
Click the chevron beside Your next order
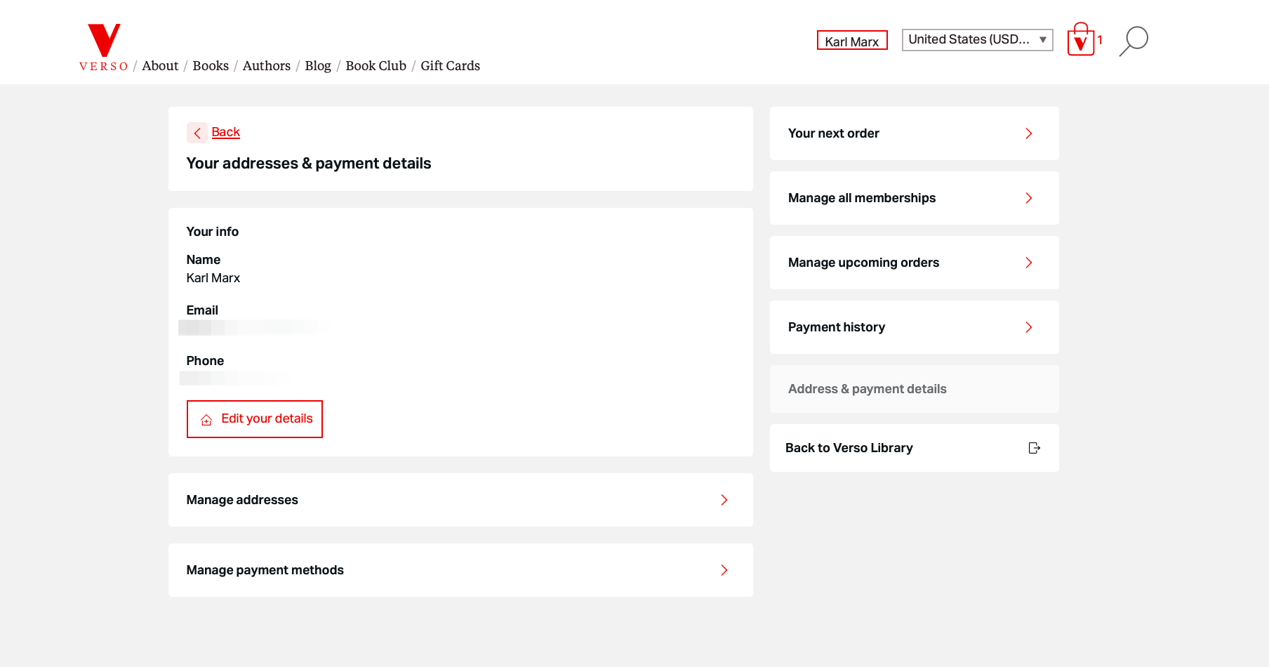(x=1028, y=133)
